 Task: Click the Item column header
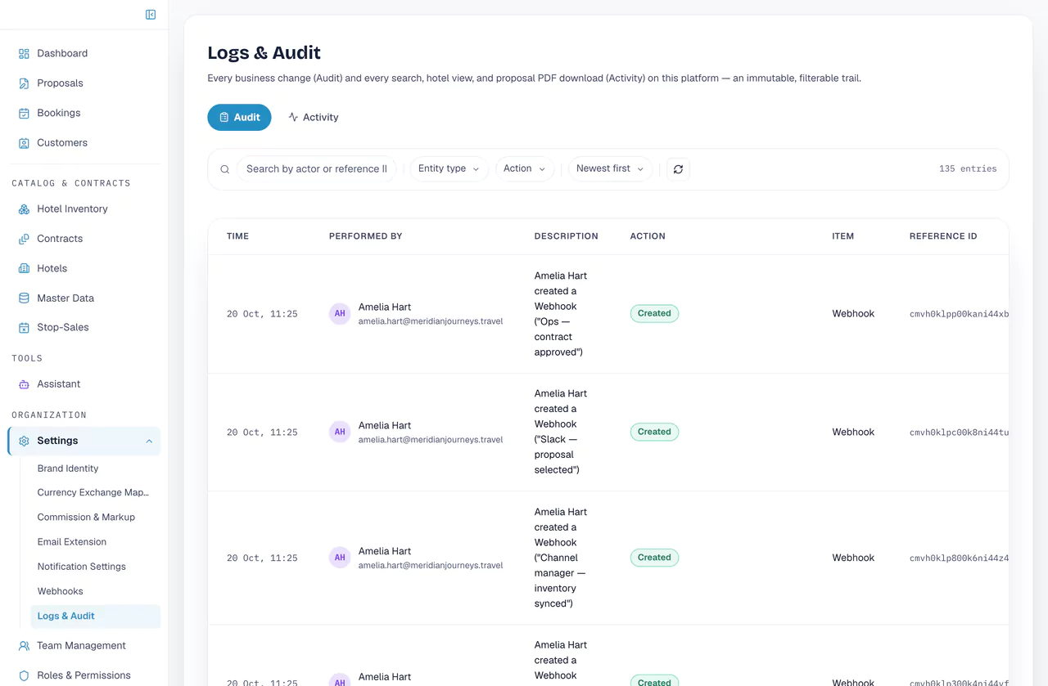click(x=843, y=236)
